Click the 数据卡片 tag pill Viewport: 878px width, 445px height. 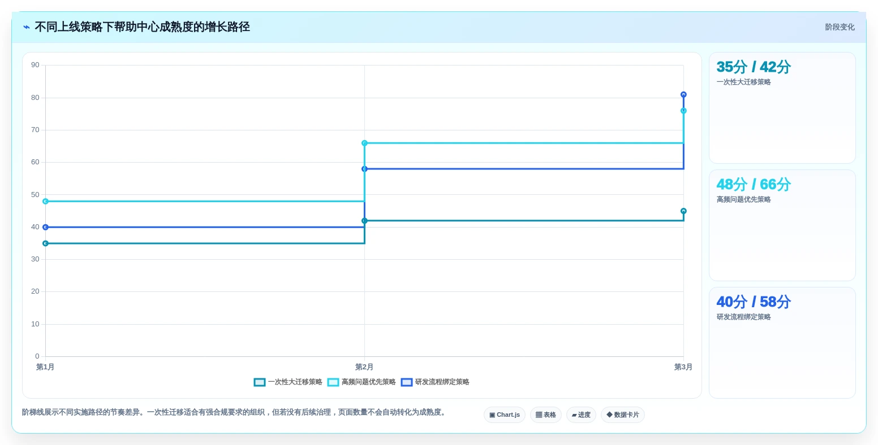[623, 415]
